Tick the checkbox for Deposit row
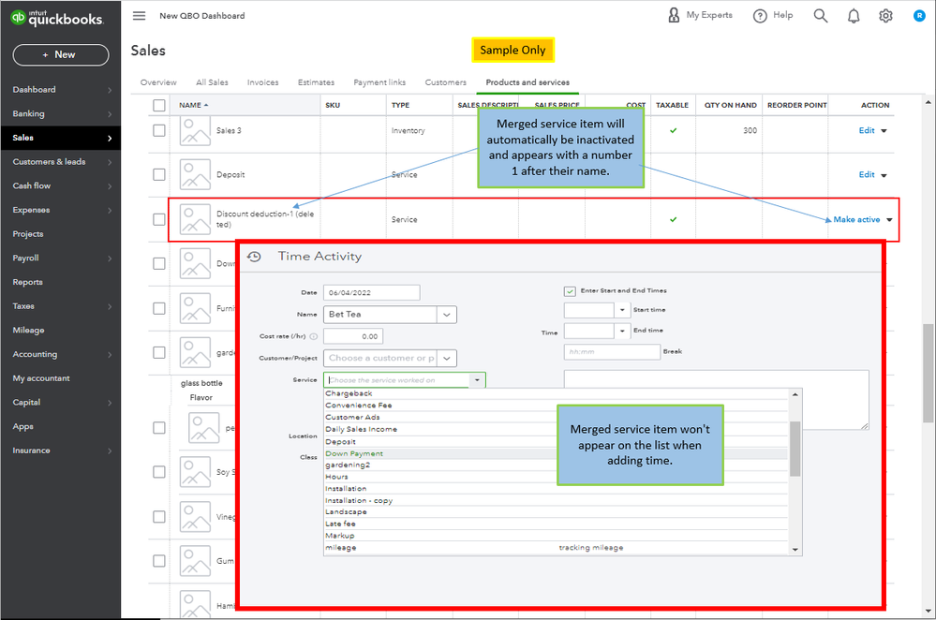The width and height of the screenshot is (936, 620). click(x=158, y=174)
